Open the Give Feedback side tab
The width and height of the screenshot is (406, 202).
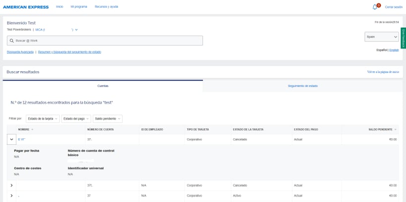403,38
